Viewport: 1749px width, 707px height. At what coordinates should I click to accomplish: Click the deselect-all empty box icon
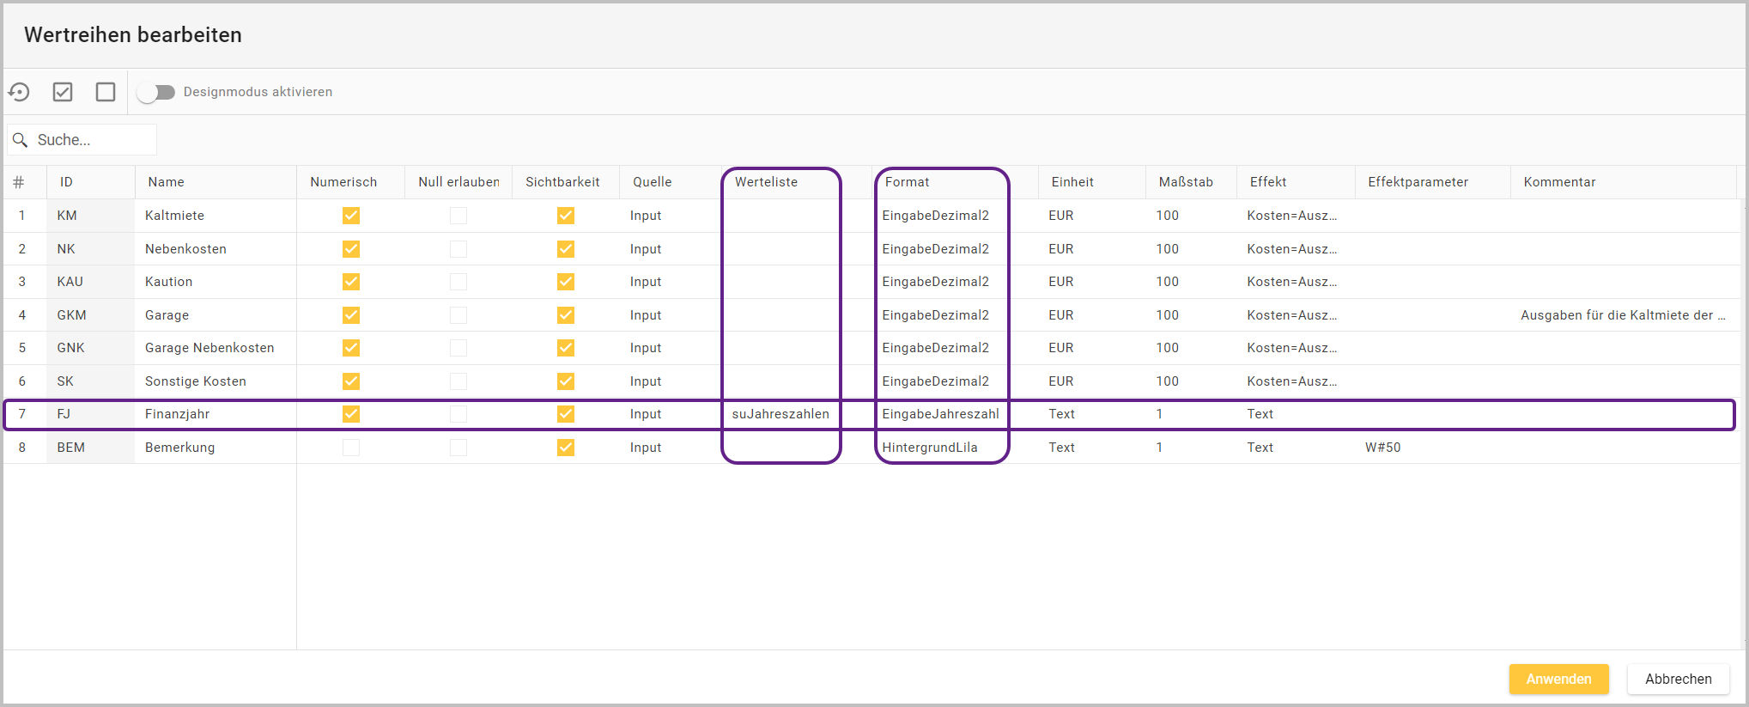click(106, 92)
